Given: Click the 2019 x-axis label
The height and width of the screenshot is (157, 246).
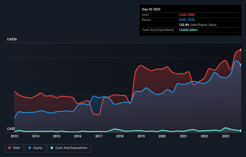Looking at the screenshot, I should (x=141, y=136).
